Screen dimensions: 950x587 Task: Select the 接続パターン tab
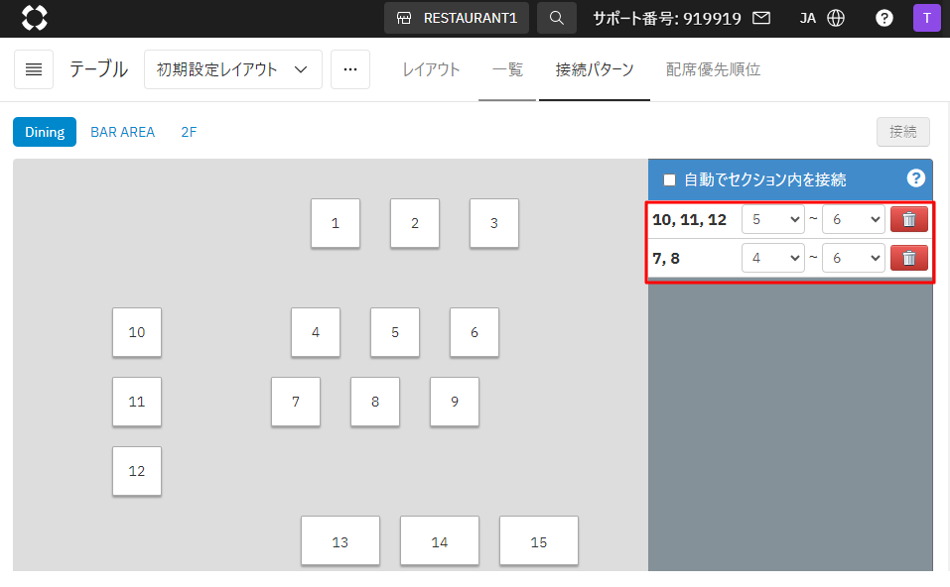tap(595, 69)
